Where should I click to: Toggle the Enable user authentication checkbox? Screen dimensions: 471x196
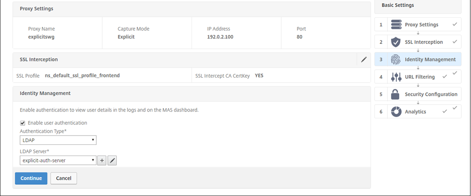22,123
